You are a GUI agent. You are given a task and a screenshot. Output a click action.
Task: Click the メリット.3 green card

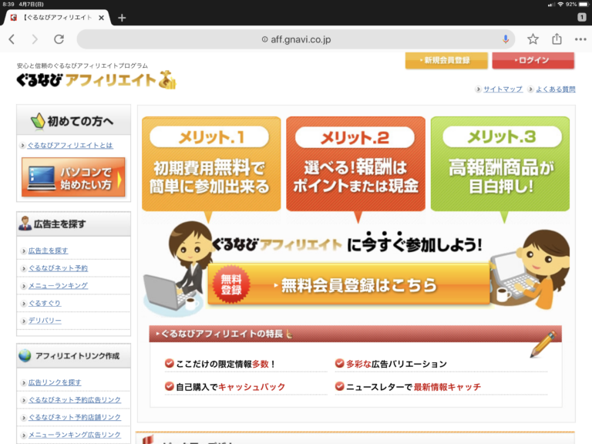tap(499, 164)
